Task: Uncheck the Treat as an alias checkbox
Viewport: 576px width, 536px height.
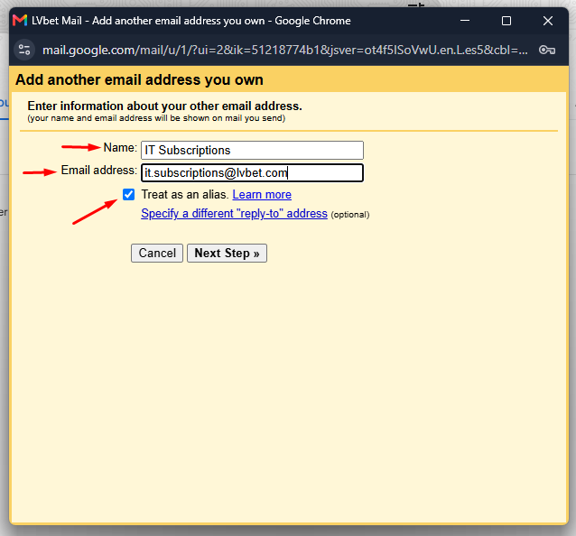Action: [x=128, y=194]
